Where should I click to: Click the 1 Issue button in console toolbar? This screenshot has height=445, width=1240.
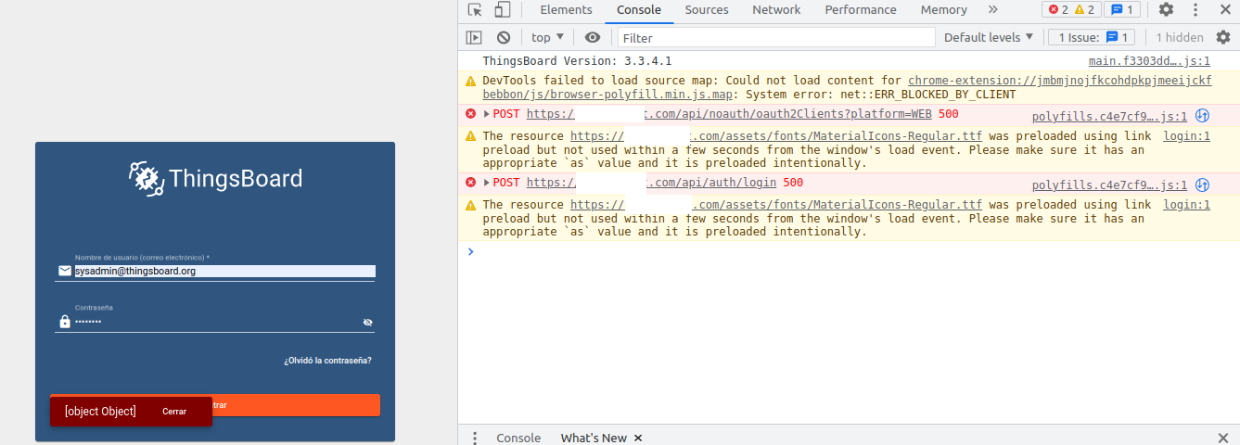(x=1092, y=37)
